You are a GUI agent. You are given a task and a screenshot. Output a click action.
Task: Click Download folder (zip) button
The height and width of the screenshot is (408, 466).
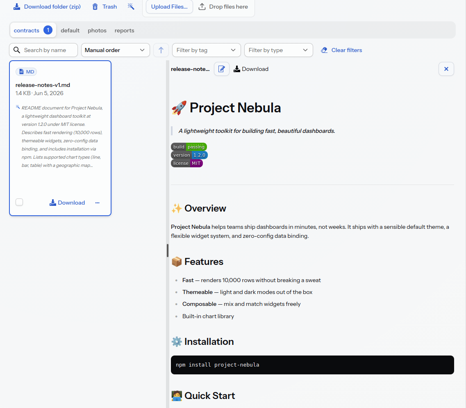[x=47, y=7]
